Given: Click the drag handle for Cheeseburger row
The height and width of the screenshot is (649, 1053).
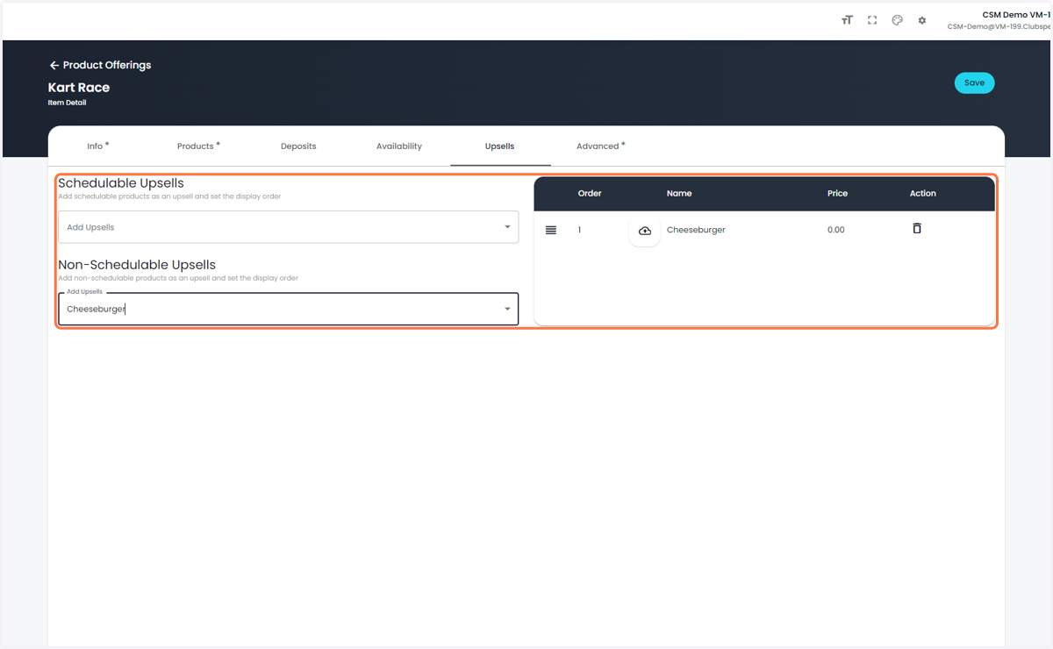Looking at the screenshot, I should 551,230.
